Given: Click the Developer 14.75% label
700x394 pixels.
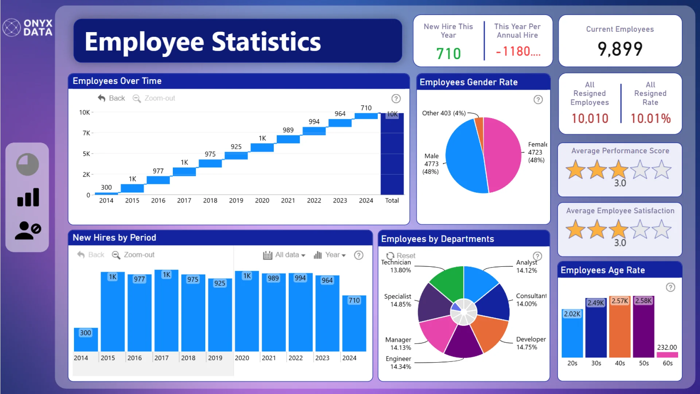Looking at the screenshot, I should tap(531, 343).
